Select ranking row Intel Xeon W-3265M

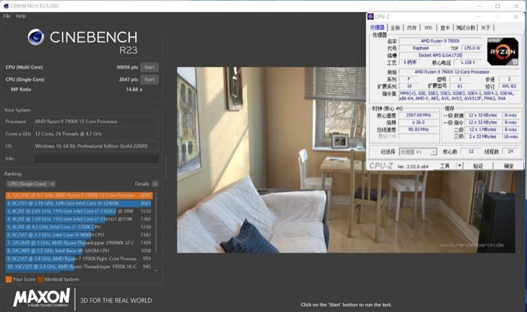point(79,251)
